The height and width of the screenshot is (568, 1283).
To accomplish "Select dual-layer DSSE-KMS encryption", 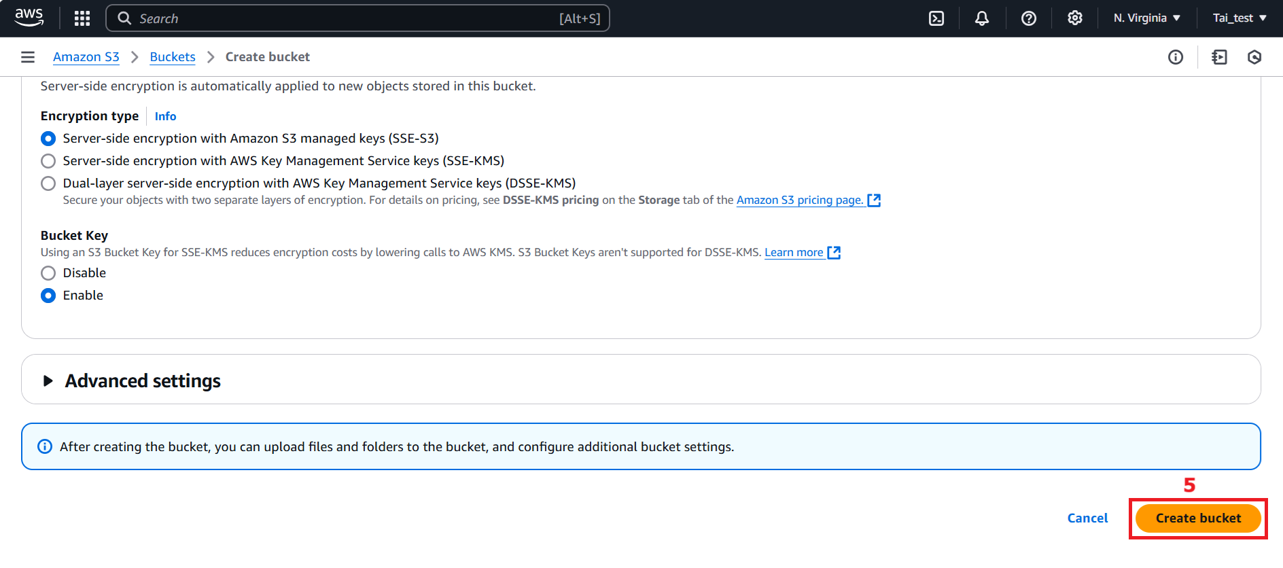I will [48, 183].
